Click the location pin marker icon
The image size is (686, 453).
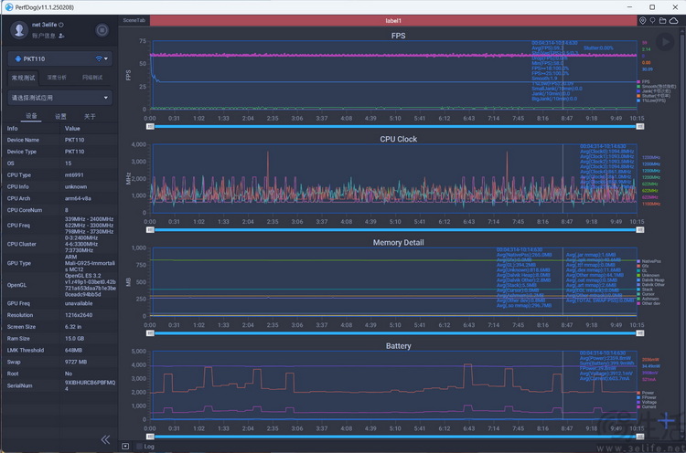(642, 20)
